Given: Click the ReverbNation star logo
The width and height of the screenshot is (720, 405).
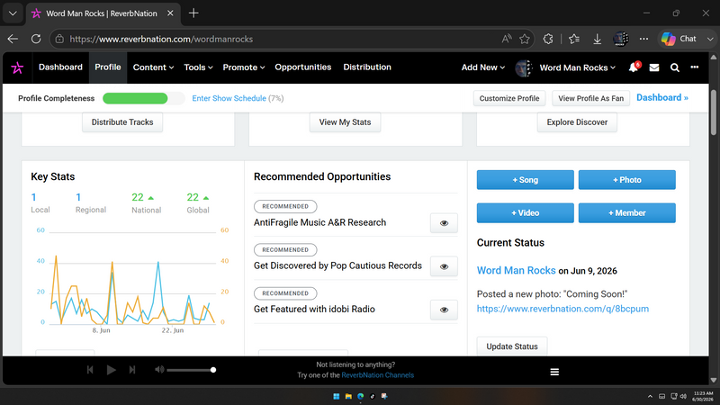Looking at the screenshot, I should click(x=17, y=67).
